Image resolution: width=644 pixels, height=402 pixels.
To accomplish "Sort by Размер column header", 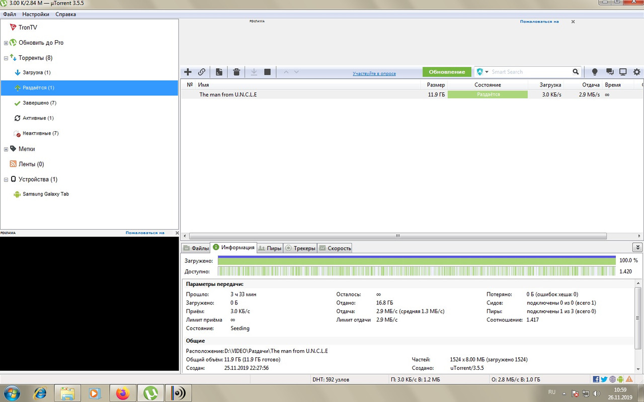I will coord(436,85).
